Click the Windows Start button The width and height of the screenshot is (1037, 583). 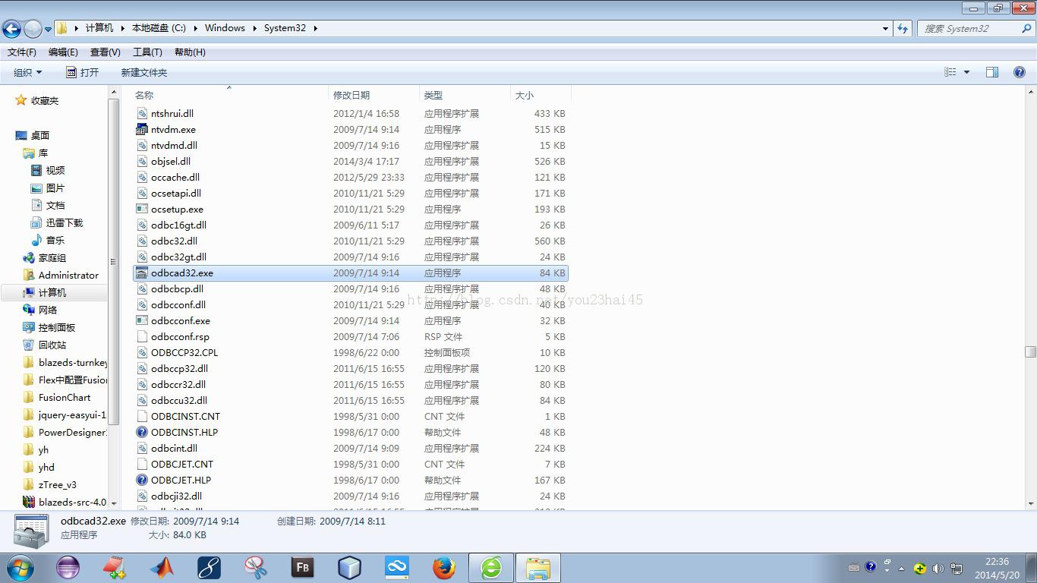coord(20,567)
